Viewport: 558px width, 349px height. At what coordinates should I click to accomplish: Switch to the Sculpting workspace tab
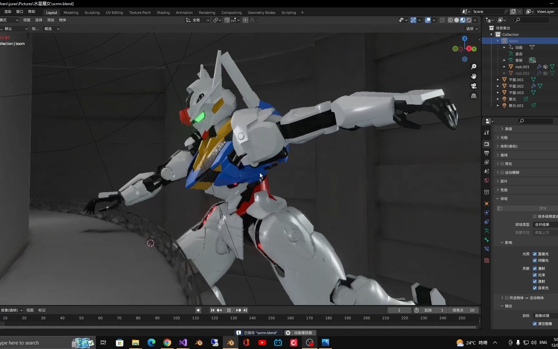(x=92, y=13)
